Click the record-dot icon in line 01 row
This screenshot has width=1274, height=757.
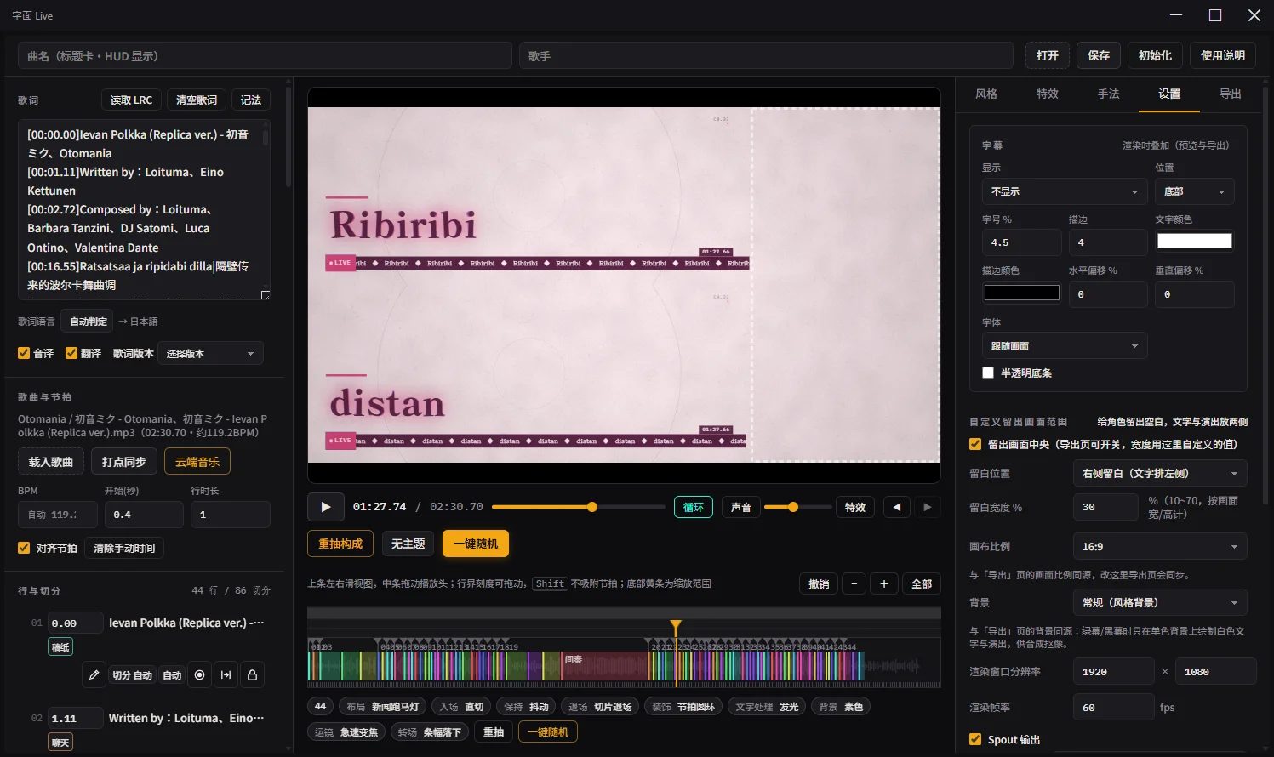point(199,674)
